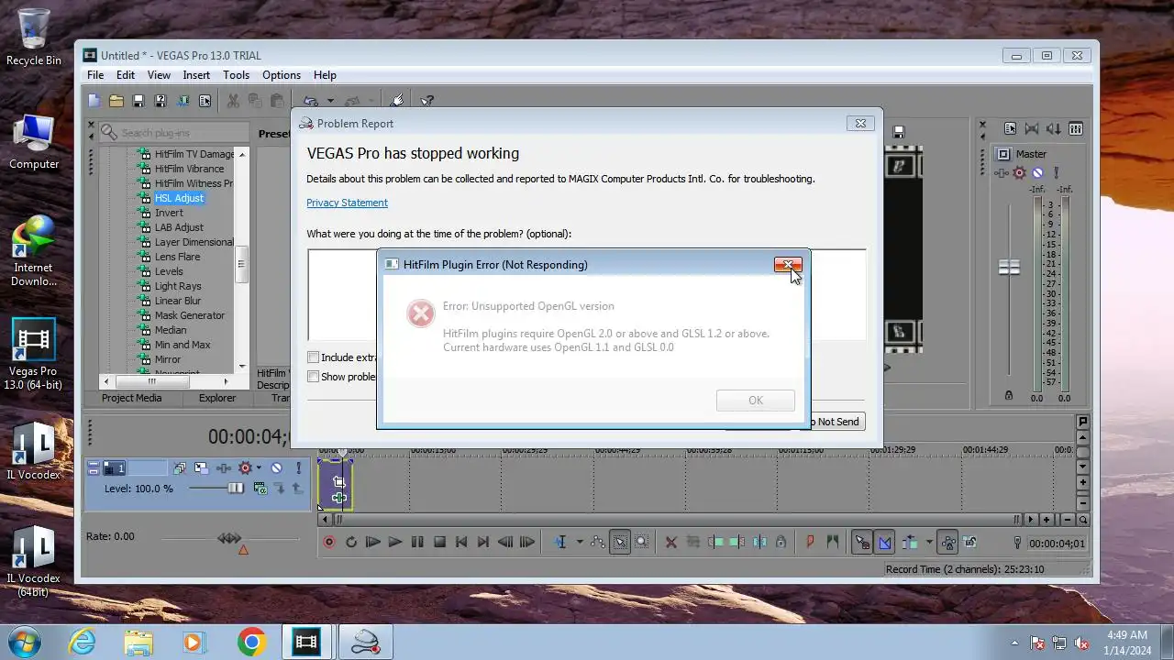Toggle Show problem checkbox in Problem Report
Screen dimensions: 1174x660
tap(314, 377)
